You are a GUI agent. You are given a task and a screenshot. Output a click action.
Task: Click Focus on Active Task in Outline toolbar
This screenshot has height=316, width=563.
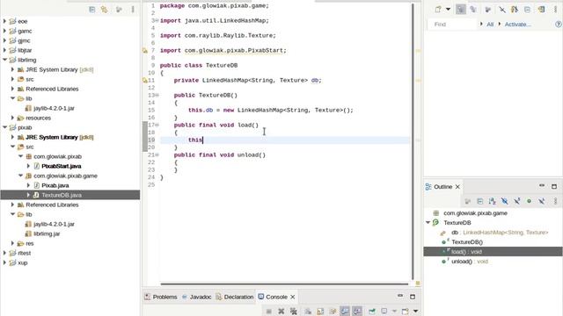point(467,201)
